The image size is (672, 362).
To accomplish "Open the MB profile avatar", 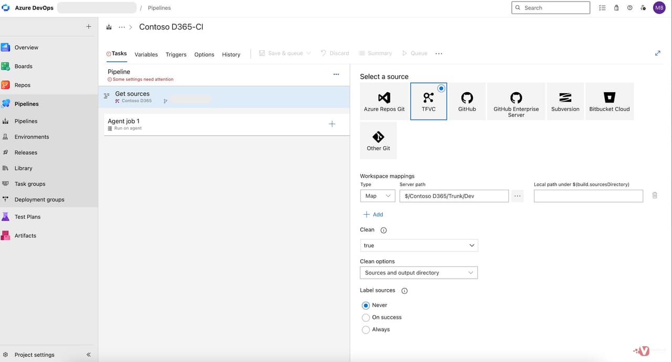I will (659, 8).
